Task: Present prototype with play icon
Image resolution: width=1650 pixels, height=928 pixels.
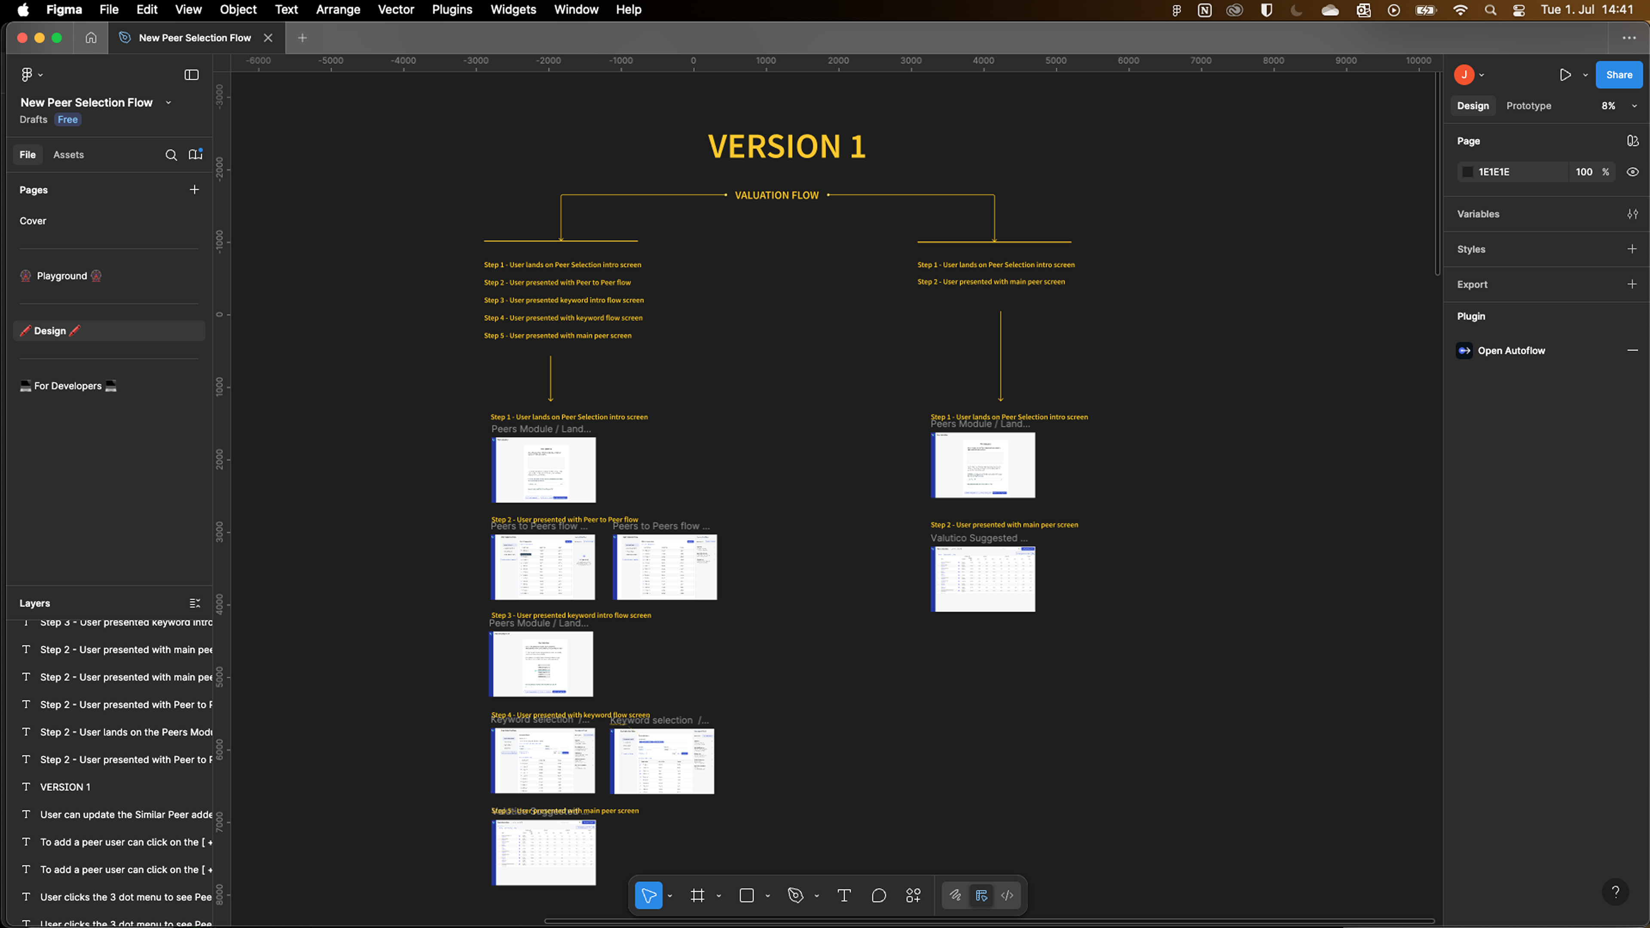Action: pyautogui.click(x=1565, y=75)
